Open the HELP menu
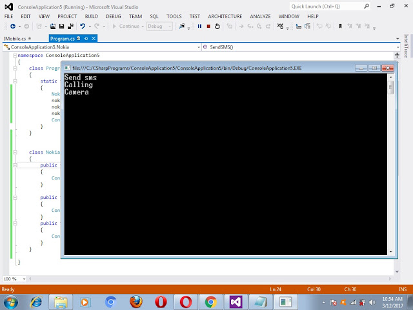 pyautogui.click(x=313, y=16)
